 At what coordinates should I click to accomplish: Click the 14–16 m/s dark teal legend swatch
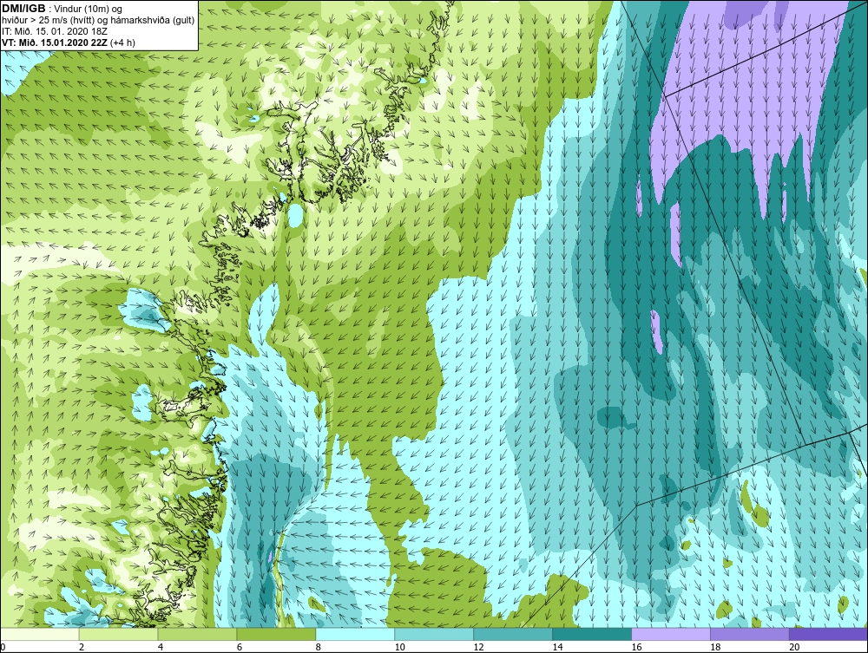pyautogui.click(x=592, y=634)
